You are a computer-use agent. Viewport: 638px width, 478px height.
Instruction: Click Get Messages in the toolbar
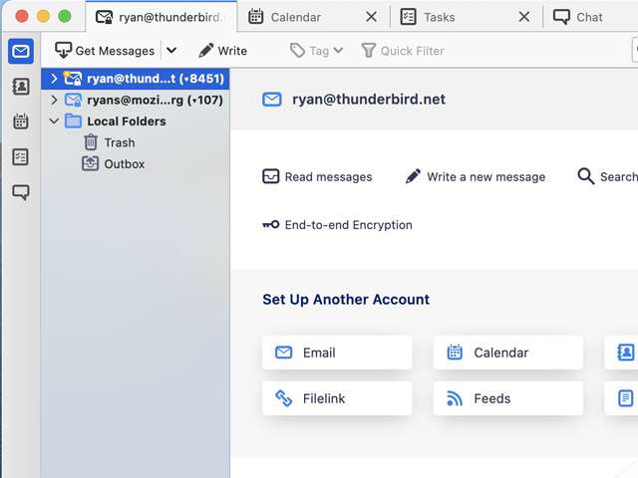point(105,51)
